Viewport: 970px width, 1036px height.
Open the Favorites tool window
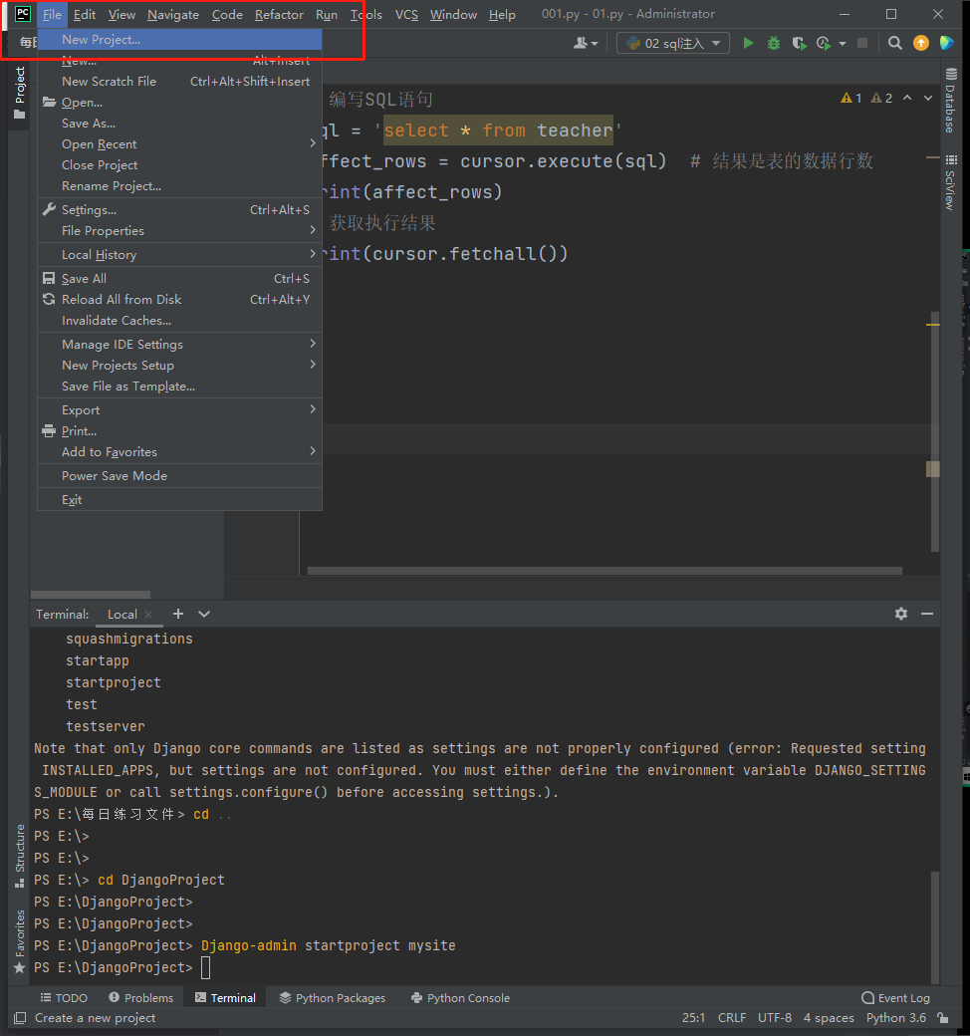(20, 940)
